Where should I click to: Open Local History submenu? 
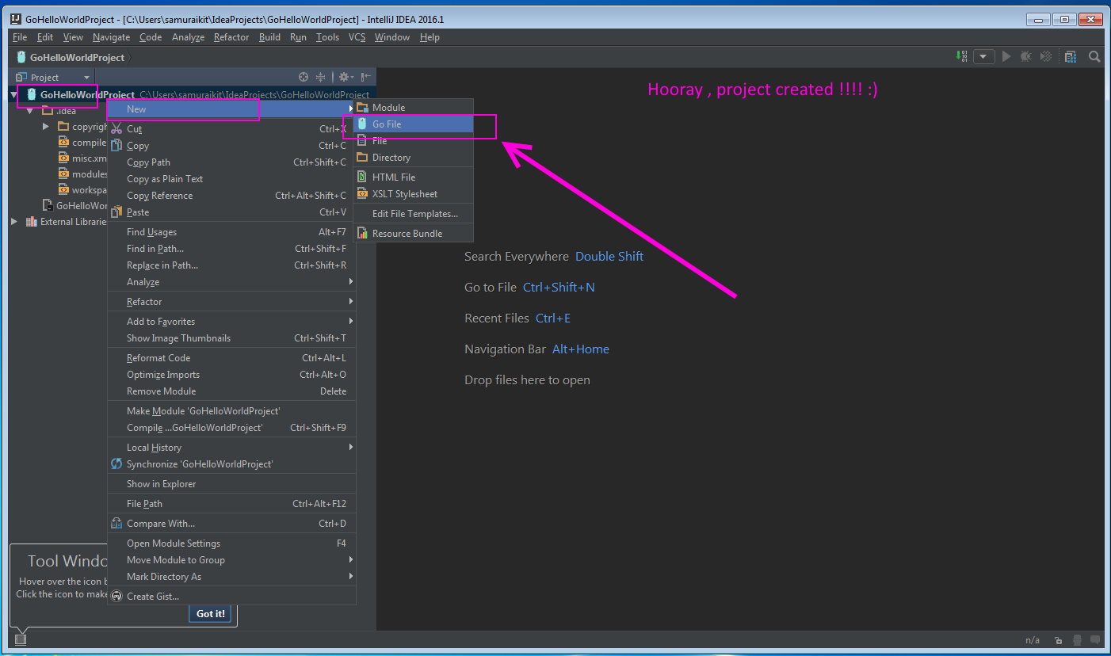(231, 448)
